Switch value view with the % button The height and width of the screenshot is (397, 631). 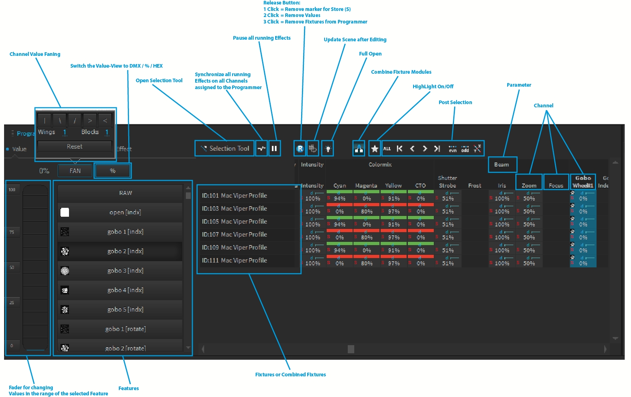pos(113,171)
